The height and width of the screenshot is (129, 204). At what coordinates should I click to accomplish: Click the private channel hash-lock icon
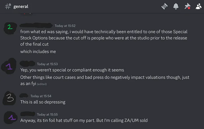pyautogui.click(x=8, y=6)
